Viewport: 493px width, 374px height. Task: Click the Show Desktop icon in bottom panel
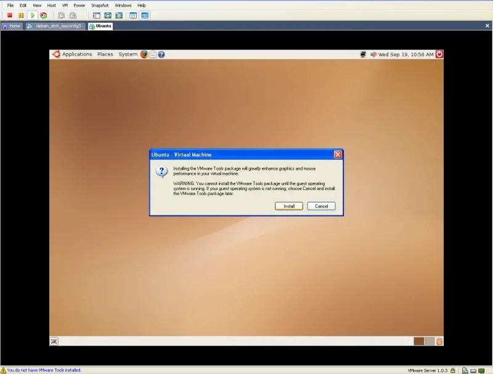click(54, 341)
